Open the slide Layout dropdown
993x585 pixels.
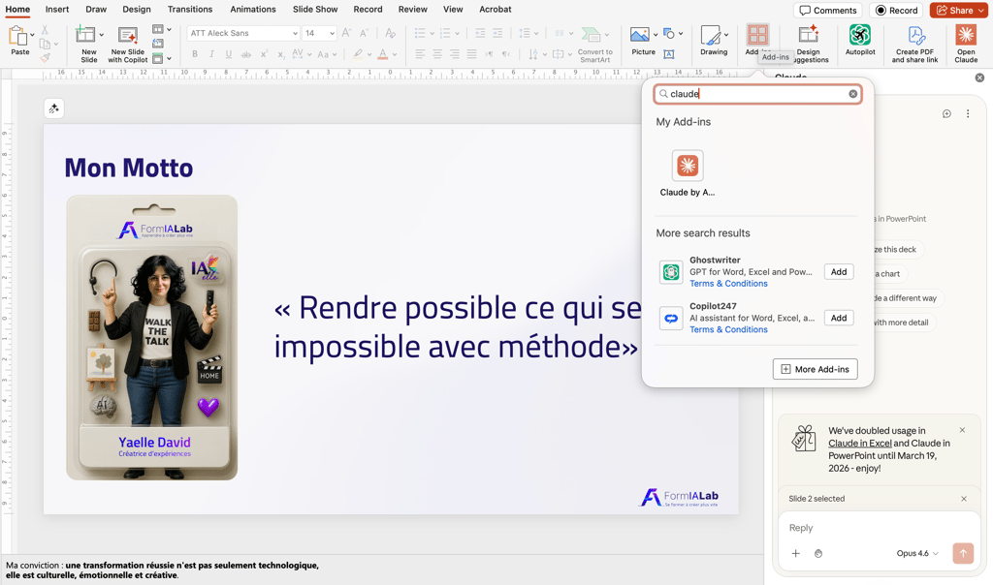(x=161, y=29)
